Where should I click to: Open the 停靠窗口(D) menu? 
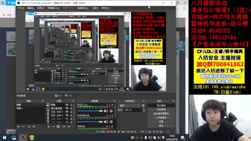53,8
